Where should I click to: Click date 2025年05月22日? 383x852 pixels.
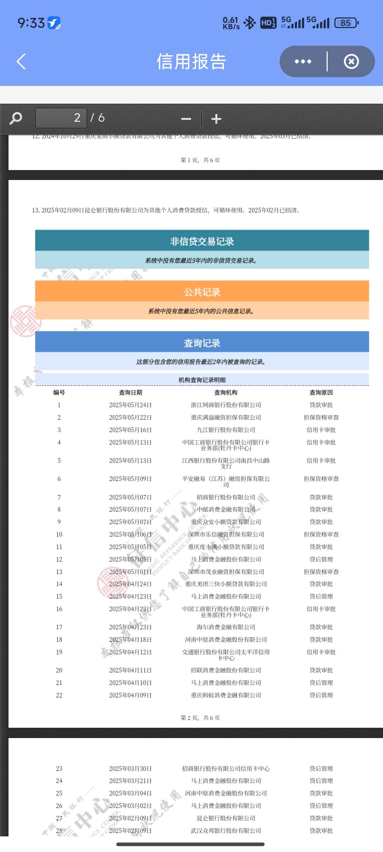(131, 417)
